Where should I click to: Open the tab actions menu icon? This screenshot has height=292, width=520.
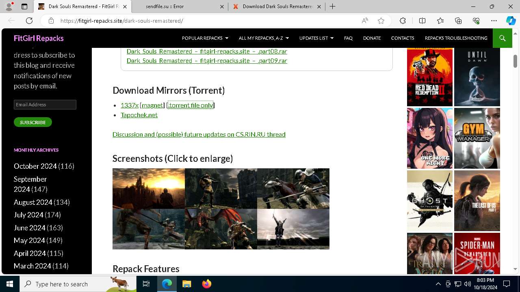pyautogui.click(x=24, y=6)
